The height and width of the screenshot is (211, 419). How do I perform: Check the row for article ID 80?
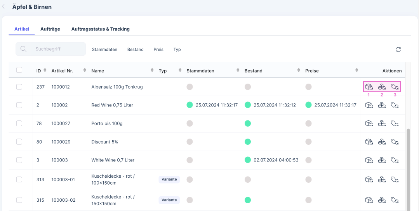click(x=19, y=142)
